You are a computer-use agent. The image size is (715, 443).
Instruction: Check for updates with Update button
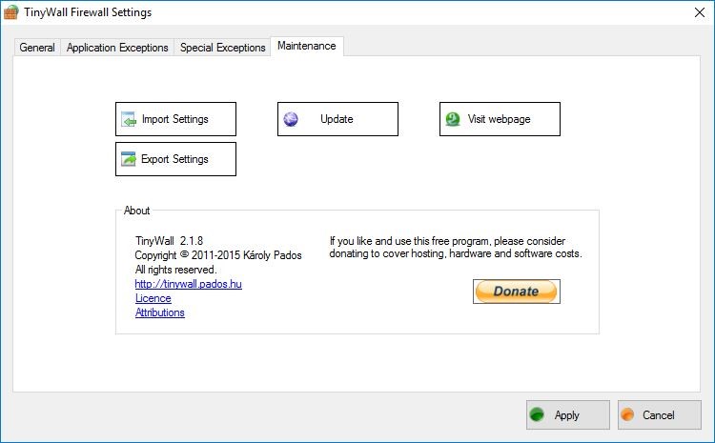337,119
